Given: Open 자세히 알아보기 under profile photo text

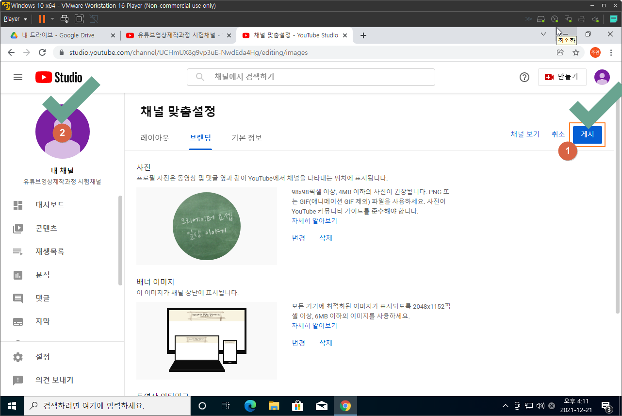Looking at the screenshot, I should 314,221.
